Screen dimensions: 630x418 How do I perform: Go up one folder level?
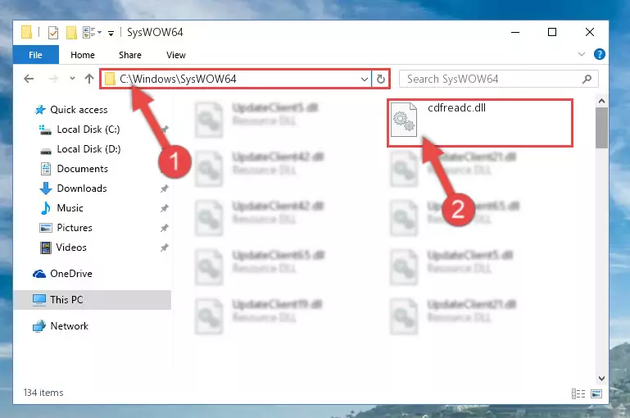(x=89, y=79)
